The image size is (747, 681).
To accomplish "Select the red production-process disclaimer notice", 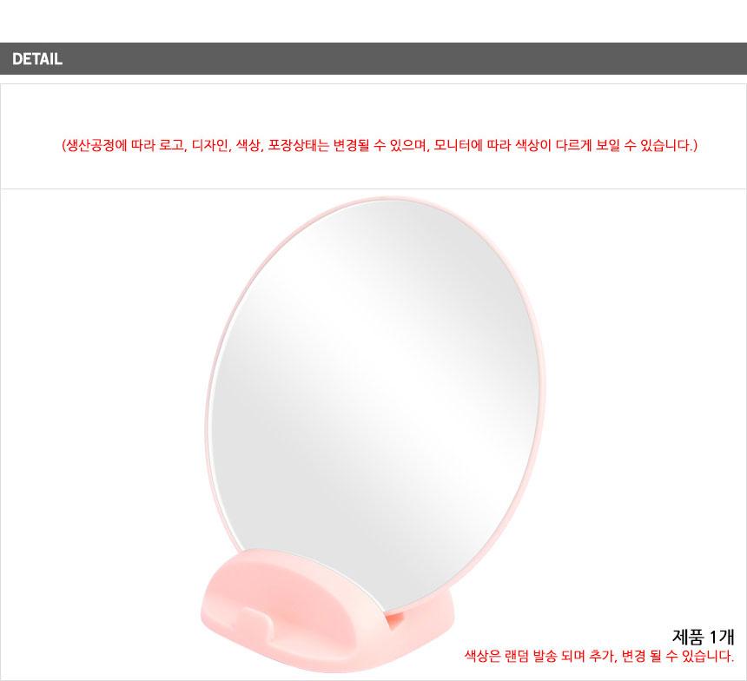I will click(380, 145).
